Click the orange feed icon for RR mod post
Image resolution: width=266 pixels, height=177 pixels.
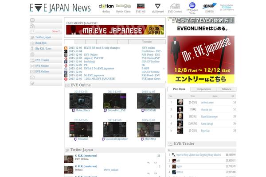(66, 48)
